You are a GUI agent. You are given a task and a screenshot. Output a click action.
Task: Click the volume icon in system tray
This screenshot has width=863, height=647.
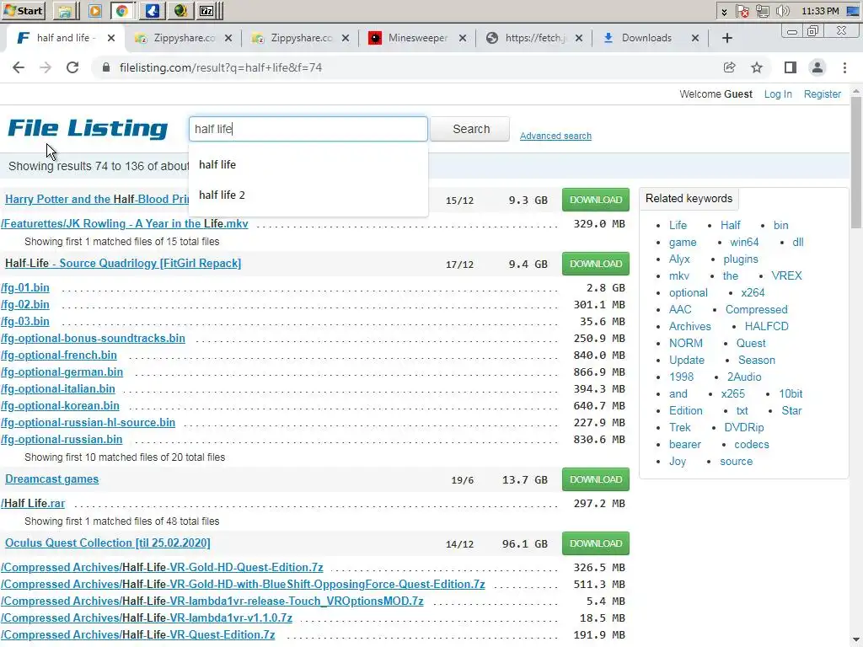(x=782, y=11)
